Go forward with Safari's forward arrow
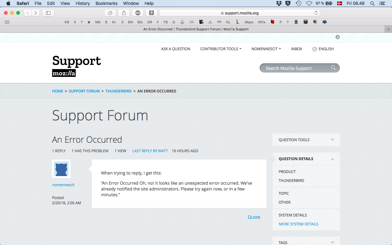This screenshot has width=392, height=245. pos(36,13)
